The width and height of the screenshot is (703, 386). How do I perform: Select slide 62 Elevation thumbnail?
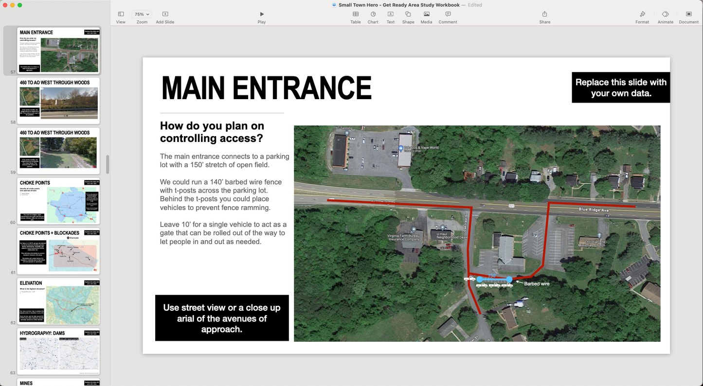pos(58,301)
